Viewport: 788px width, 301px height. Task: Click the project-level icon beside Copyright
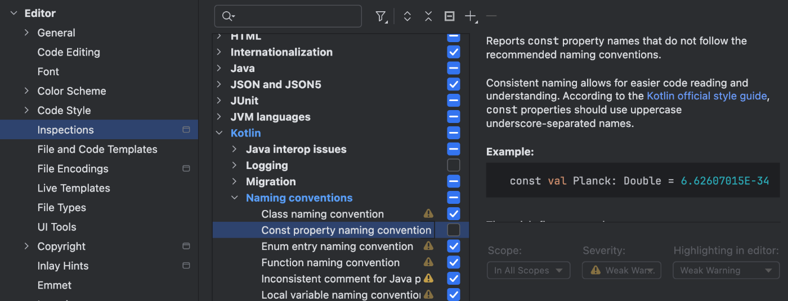pyautogui.click(x=186, y=246)
